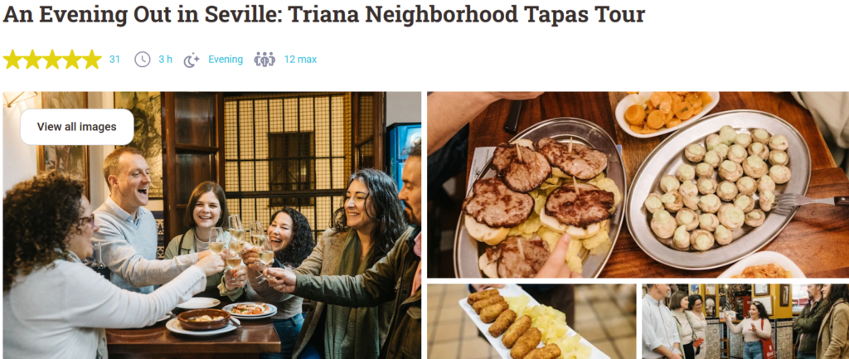
Task: Open the croquettes plate photo
Action: click(x=531, y=322)
